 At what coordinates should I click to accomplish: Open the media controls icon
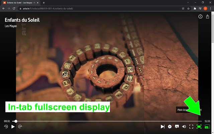pyautogui.click(x=200, y=8)
